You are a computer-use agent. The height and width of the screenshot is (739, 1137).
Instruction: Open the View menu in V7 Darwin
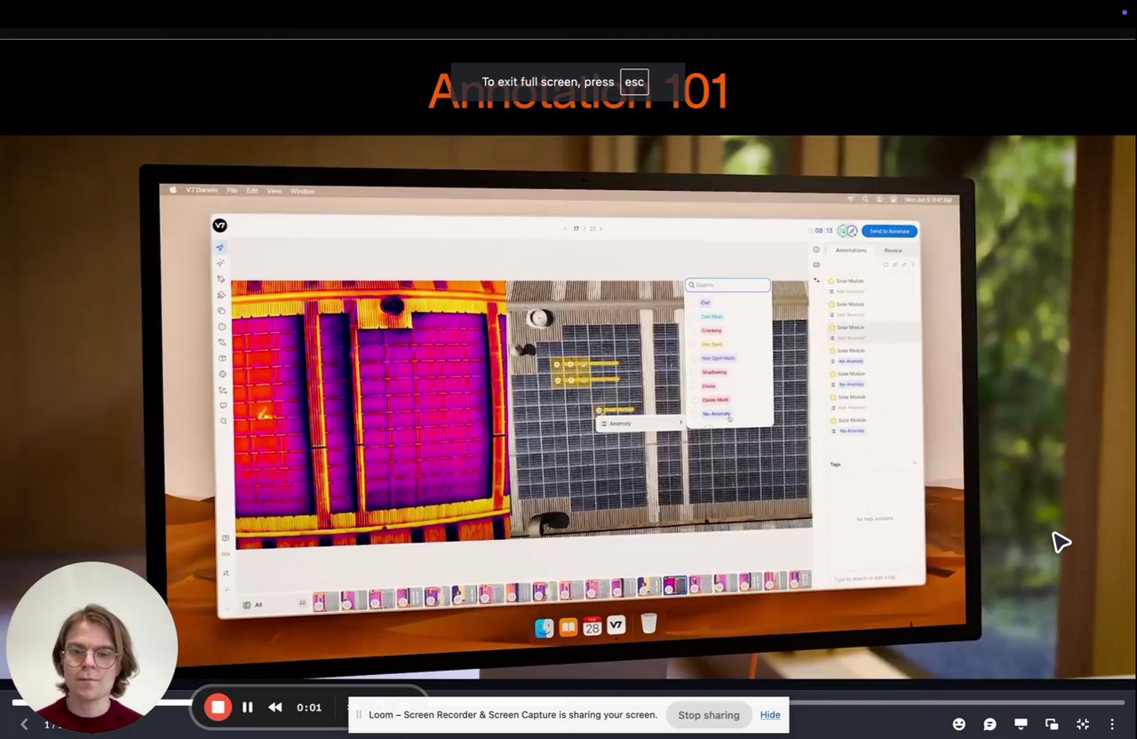click(274, 191)
